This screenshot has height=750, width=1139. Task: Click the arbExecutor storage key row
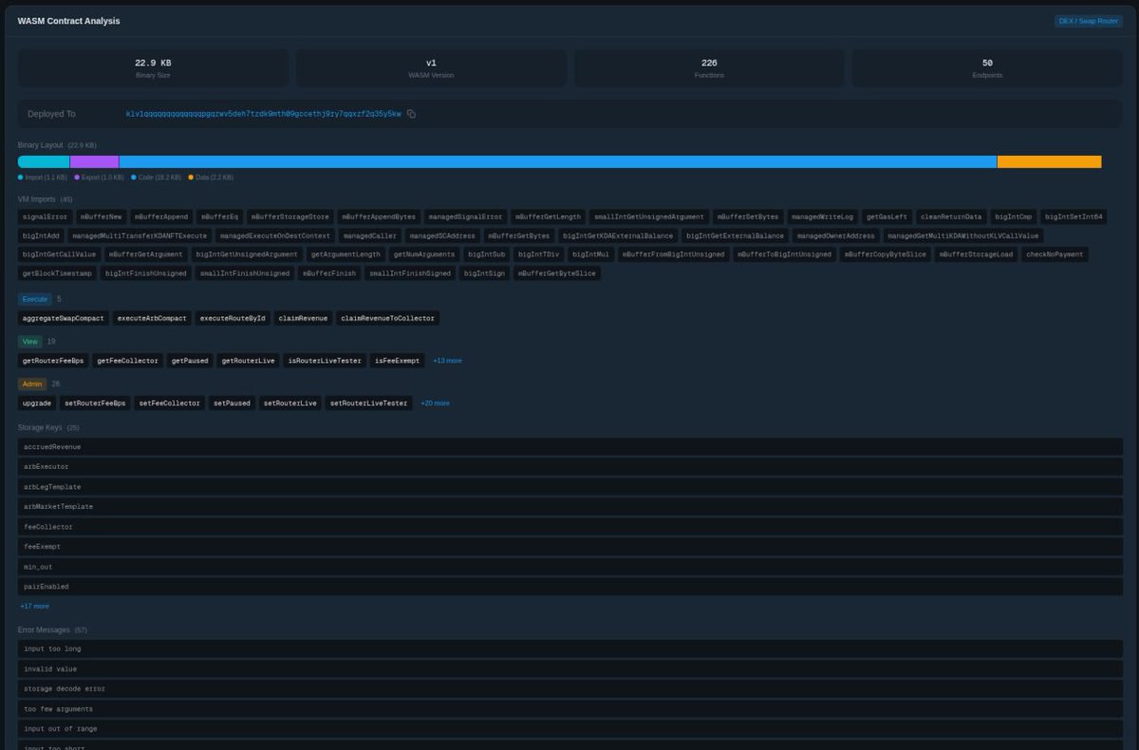(x=569, y=467)
